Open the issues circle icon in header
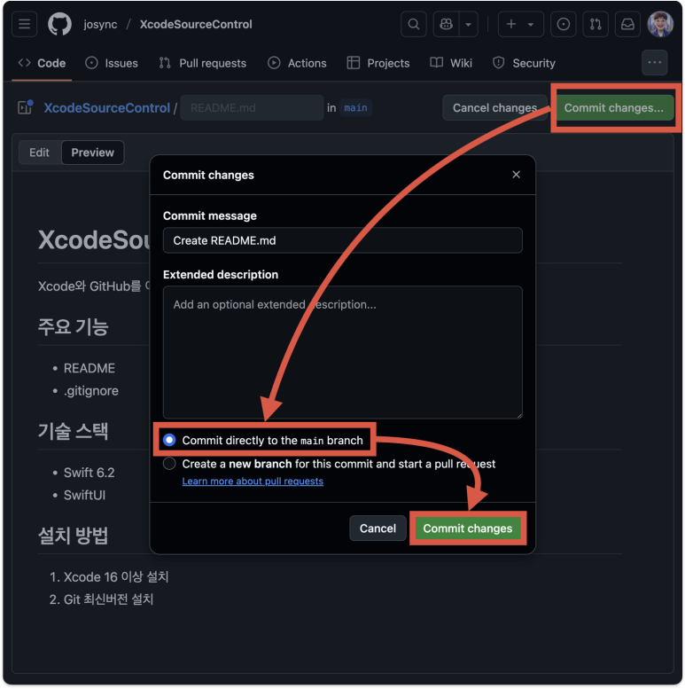This screenshot has width=685, height=689. coord(564,24)
